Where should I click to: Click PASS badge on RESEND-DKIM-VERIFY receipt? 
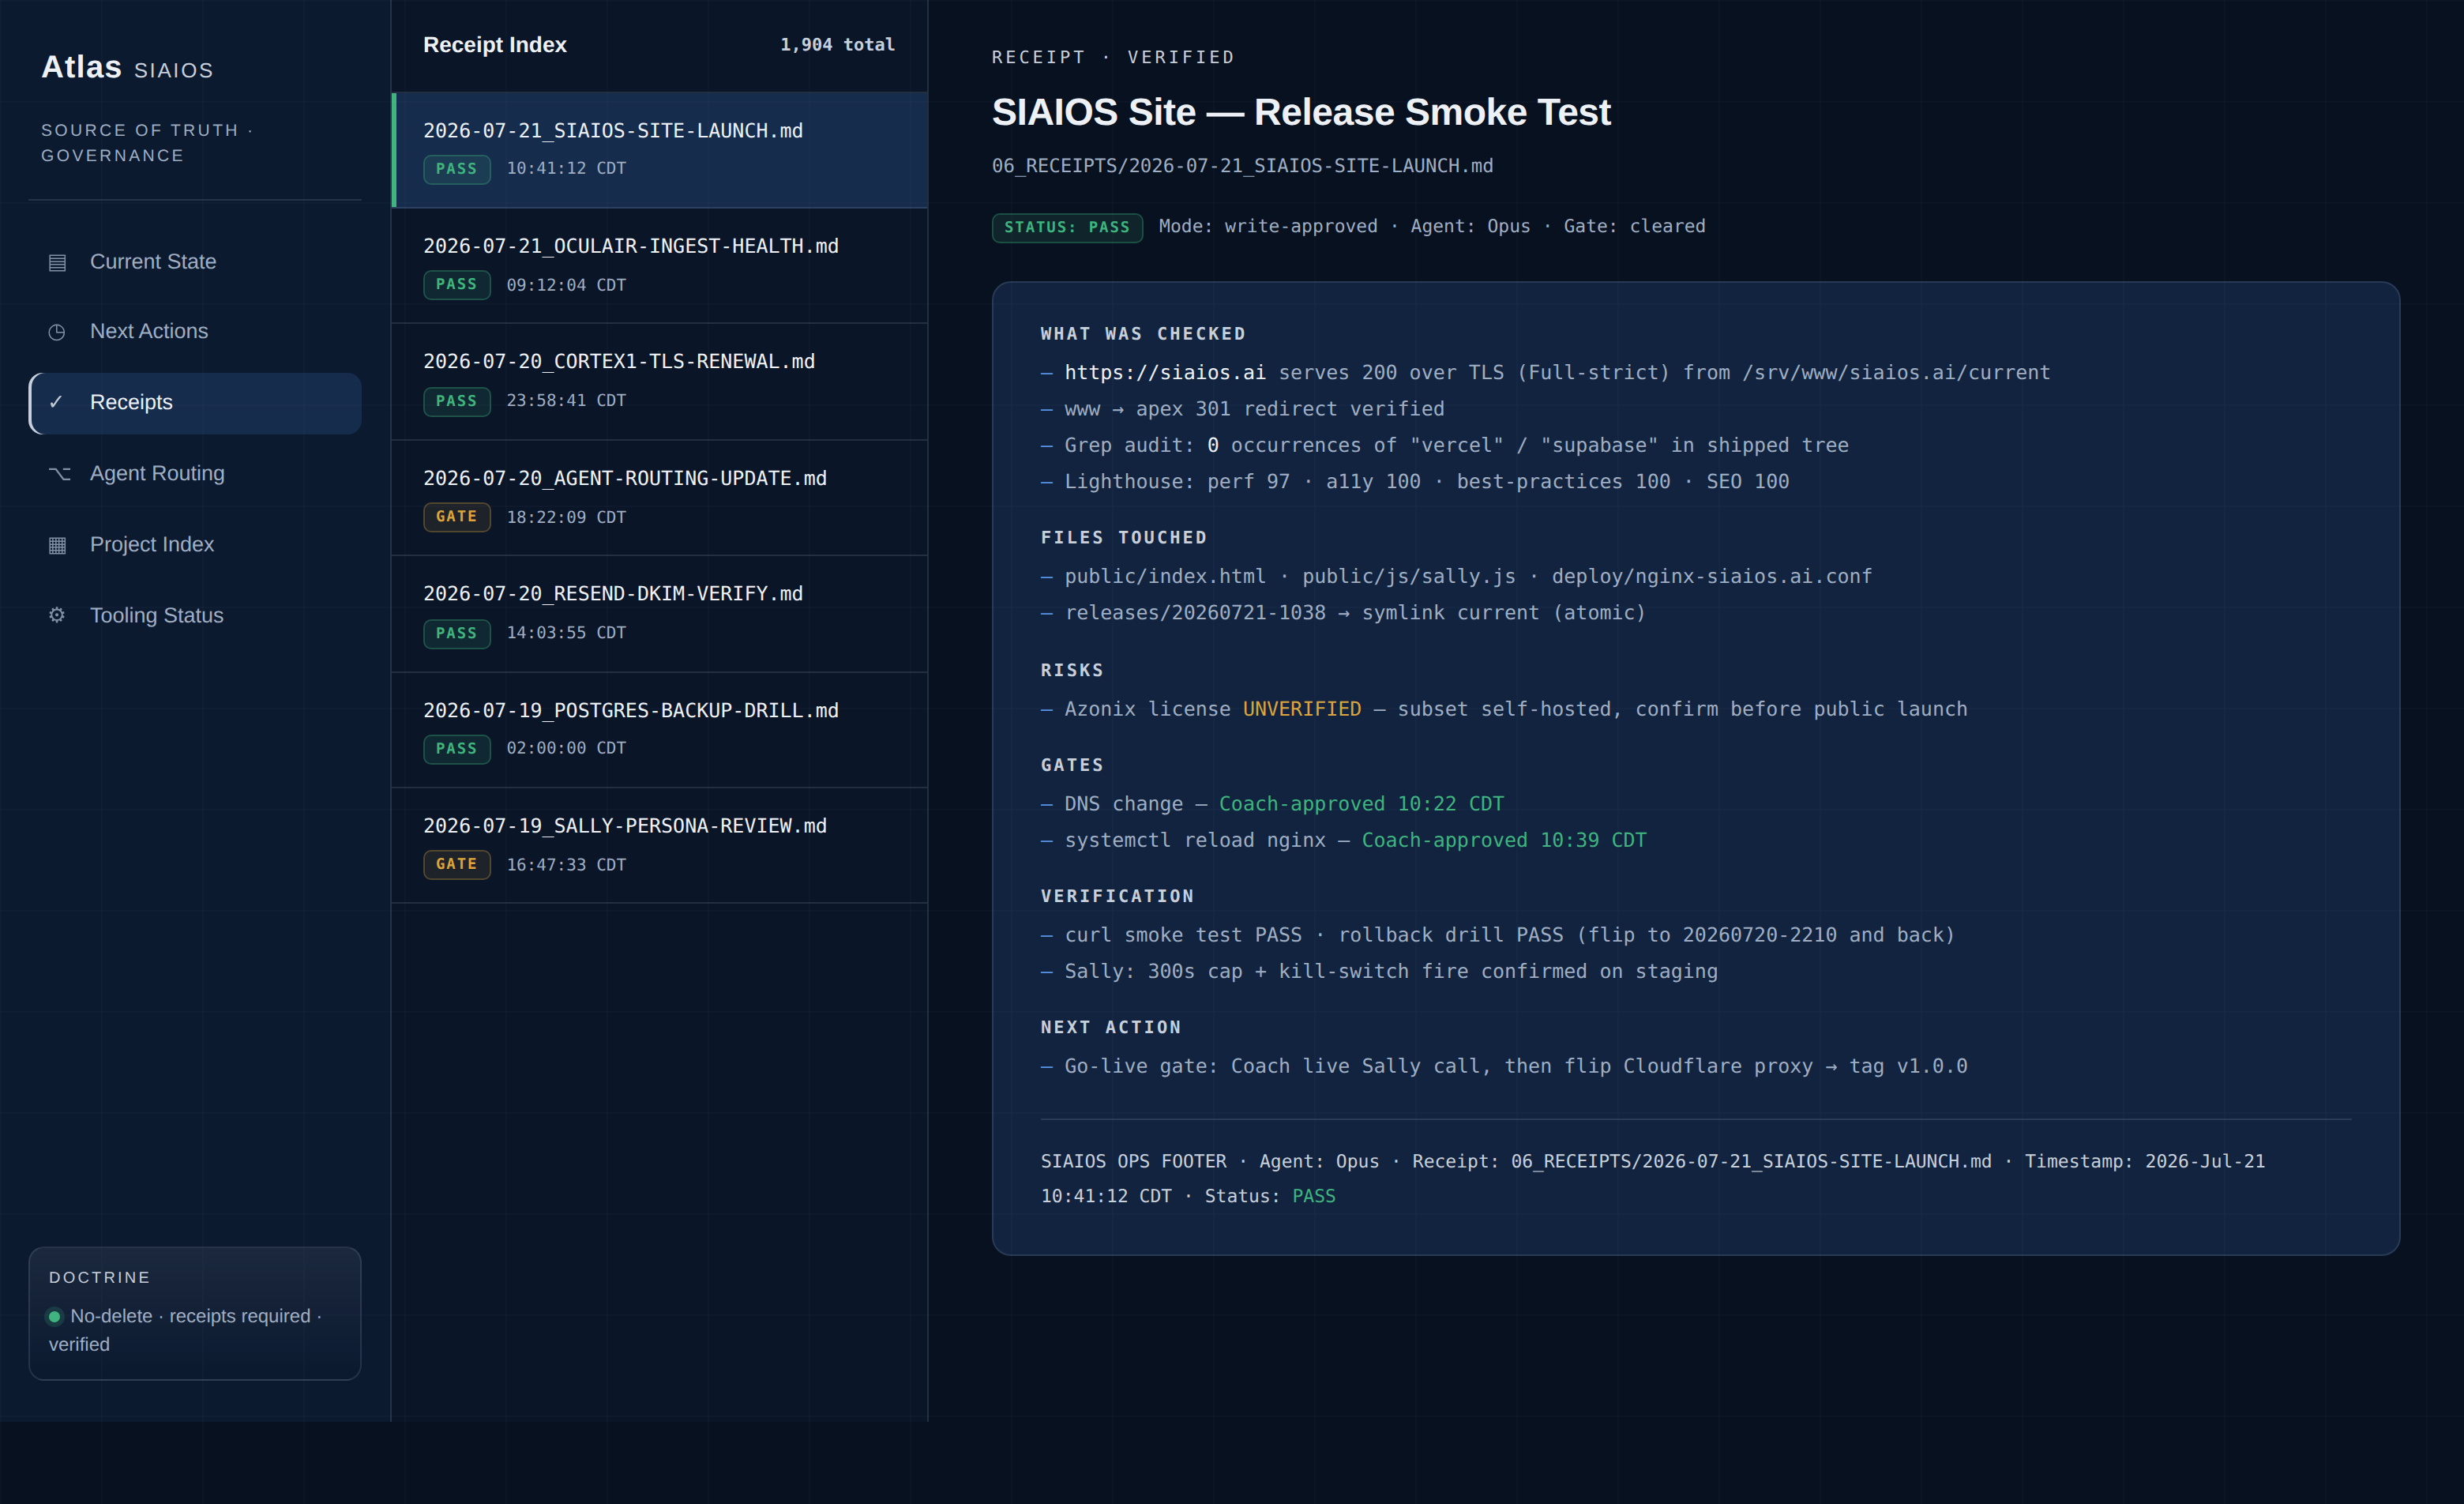click(456, 633)
